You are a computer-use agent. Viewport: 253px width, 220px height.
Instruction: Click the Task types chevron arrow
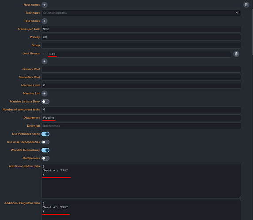[x=237, y=13]
